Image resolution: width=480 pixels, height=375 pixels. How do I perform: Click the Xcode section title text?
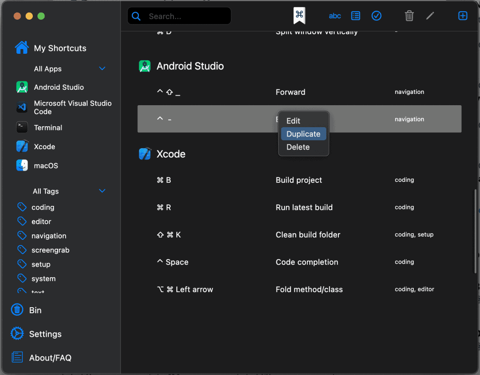171,154
